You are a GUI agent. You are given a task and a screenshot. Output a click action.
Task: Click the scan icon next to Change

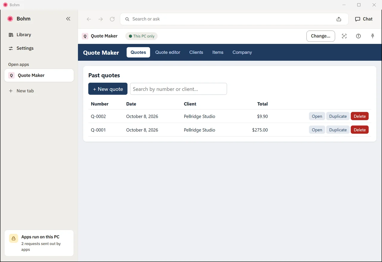click(x=344, y=36)
